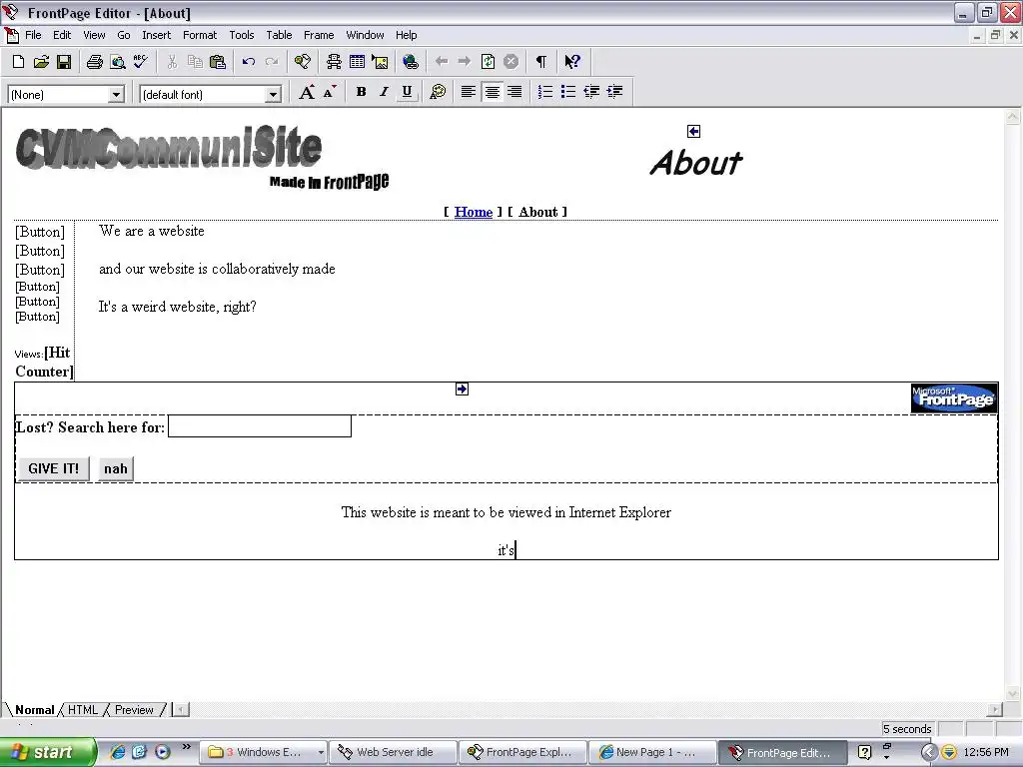The height and width of the screenshot is (767, 1023).
Task: Toggle paragraph marks display
Action: (x=540, y=62)
